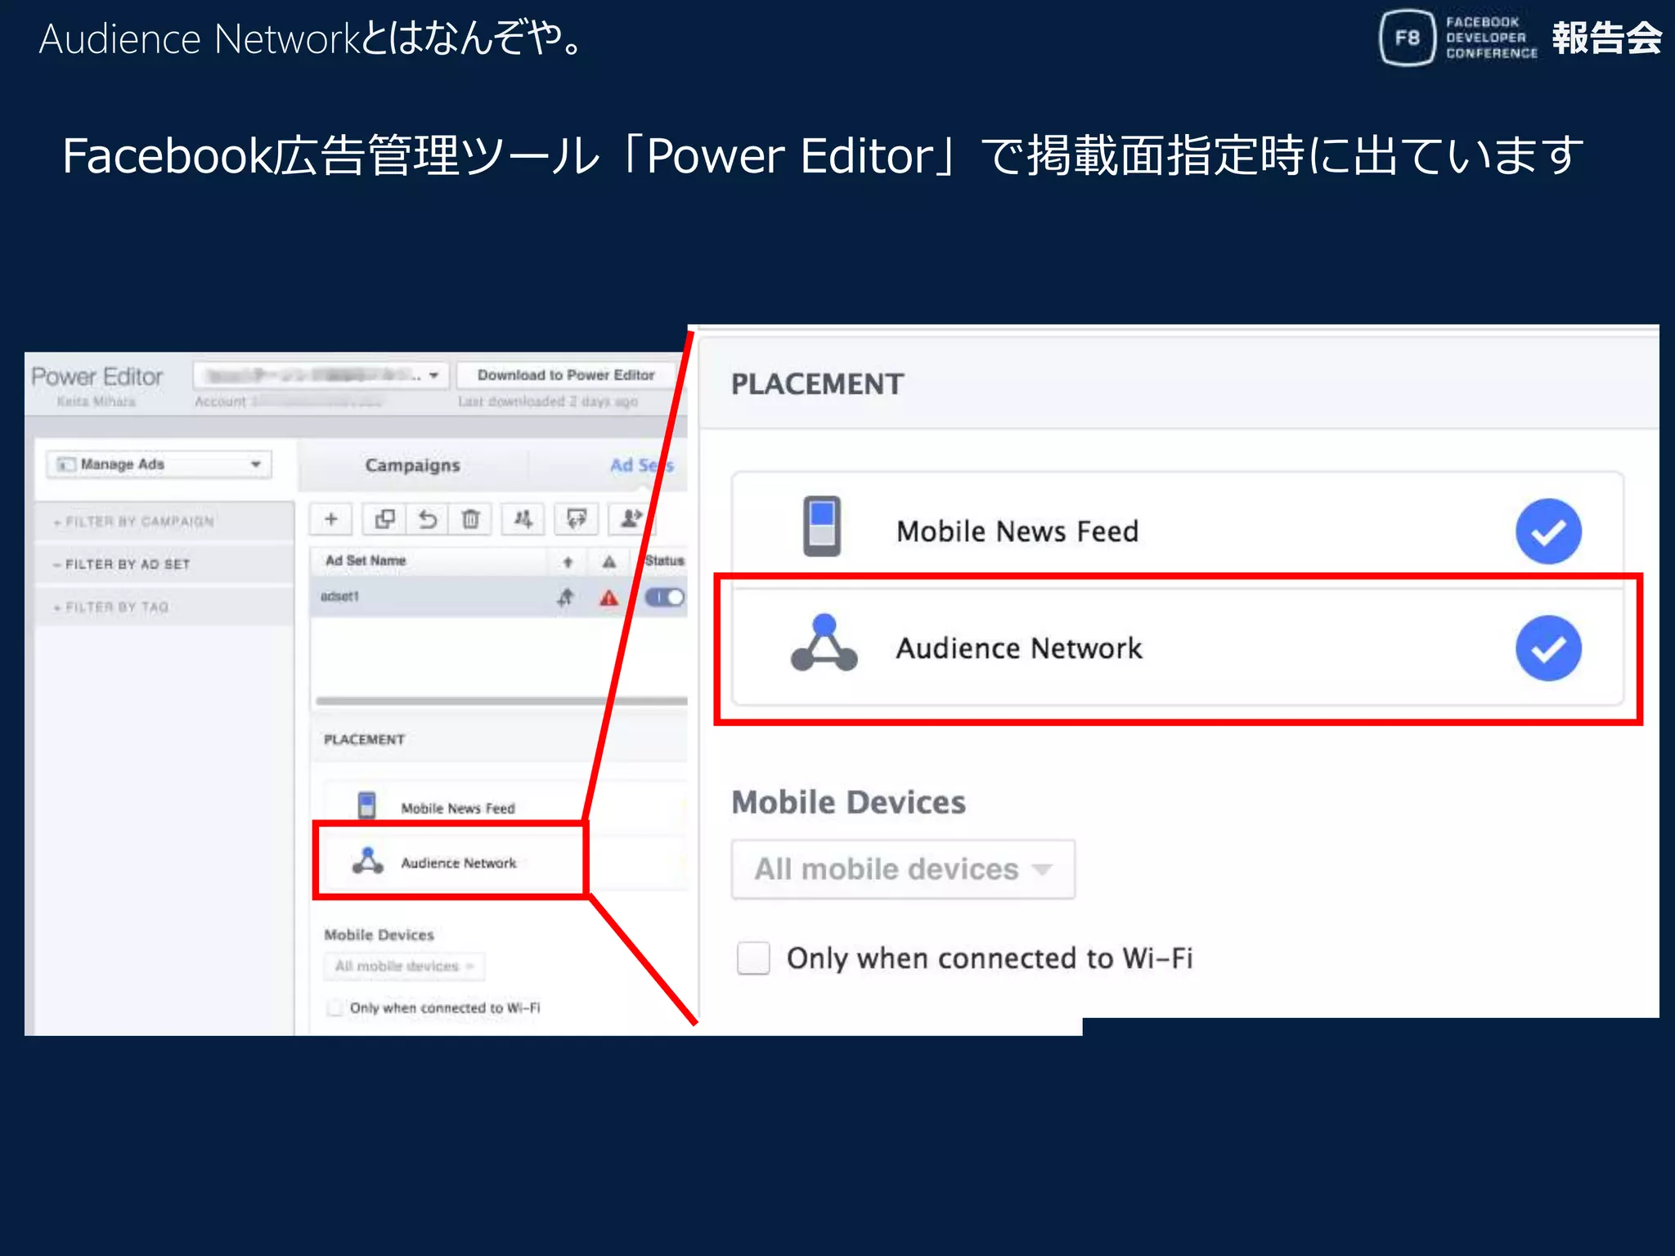Collapse Filter by Ad Set section
Screen dimensions: 1675x1256
(164, 564)
